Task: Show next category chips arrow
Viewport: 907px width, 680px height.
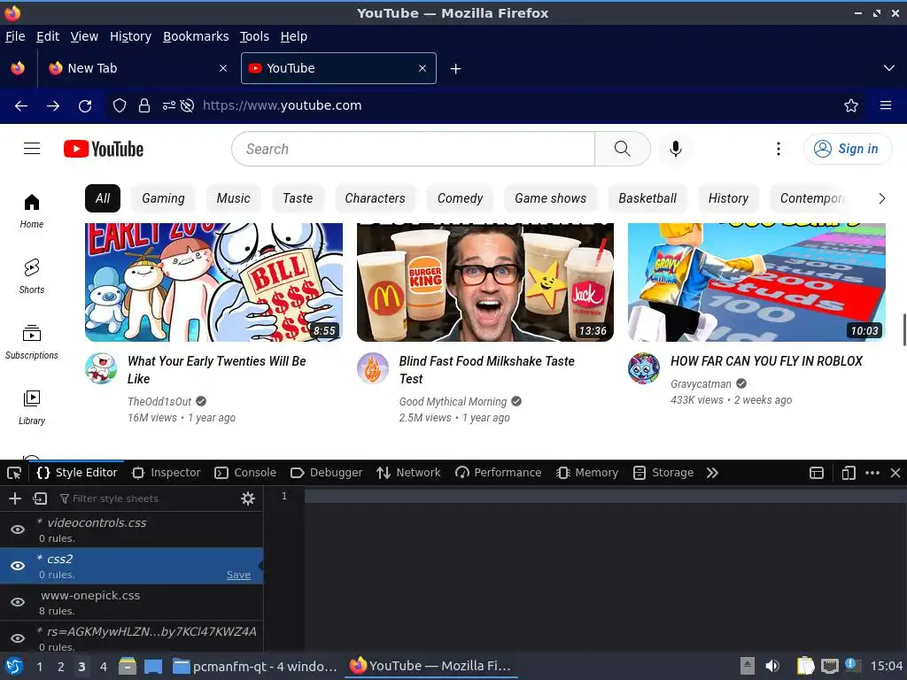Action: click(881, 198)
